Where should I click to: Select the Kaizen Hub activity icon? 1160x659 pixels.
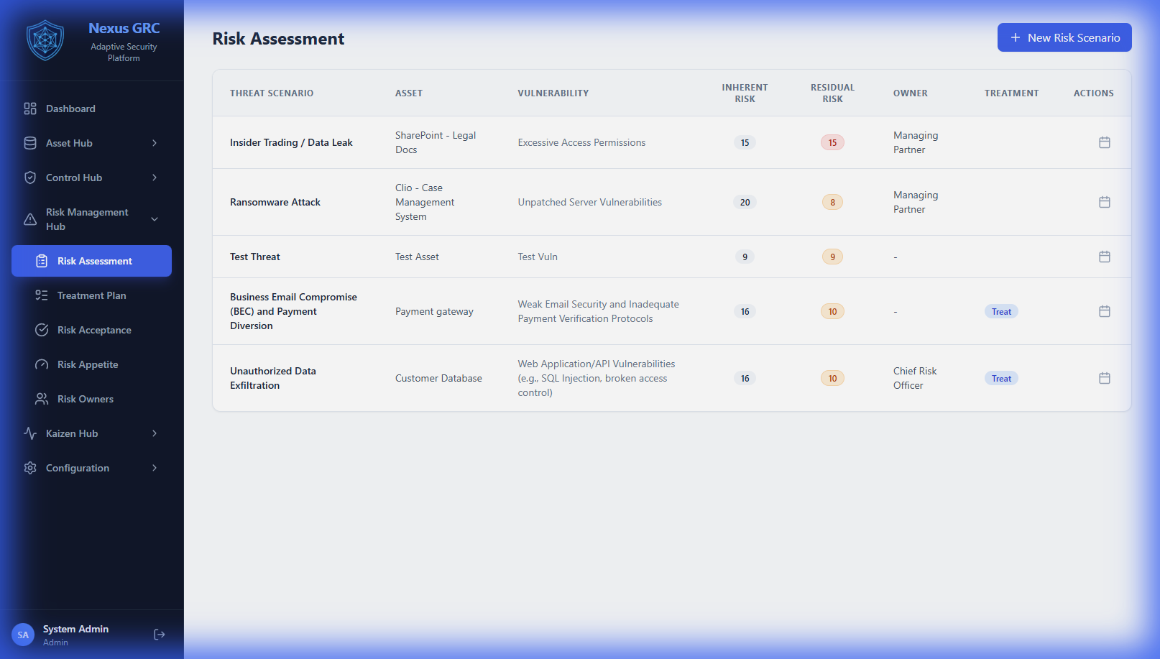pyautogui.click(x=29, y=433)
